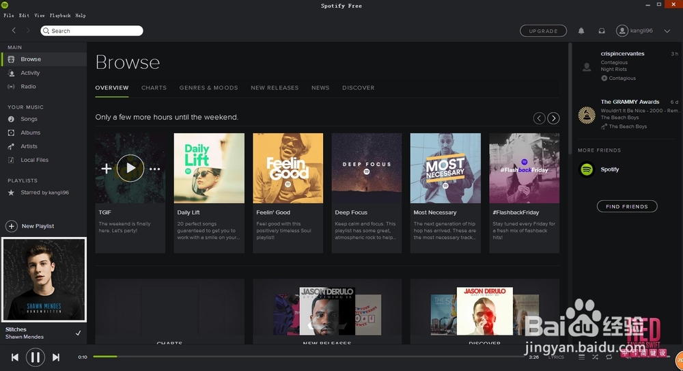This screenshot has width=683, height=371.
Task: Add the TGIF playlist with the plus icon
Action: pos(107,168)
